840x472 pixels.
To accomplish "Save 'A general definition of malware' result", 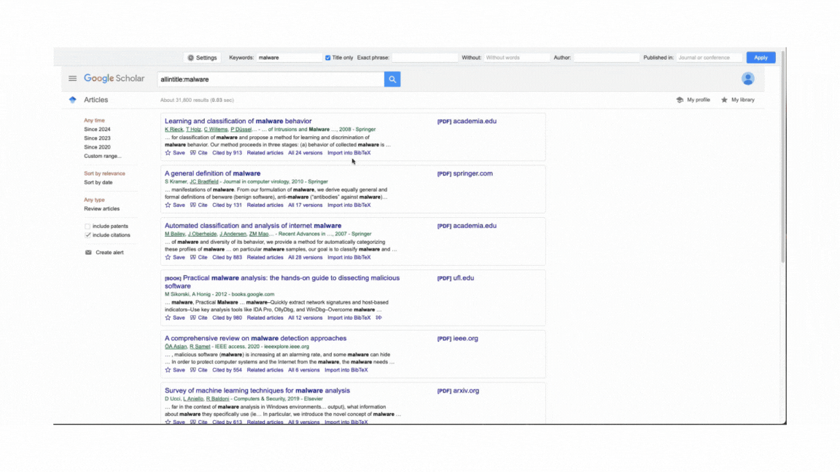I will [175, 205].
